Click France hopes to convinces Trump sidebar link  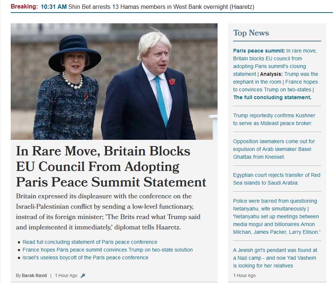[x=276, y=85]
